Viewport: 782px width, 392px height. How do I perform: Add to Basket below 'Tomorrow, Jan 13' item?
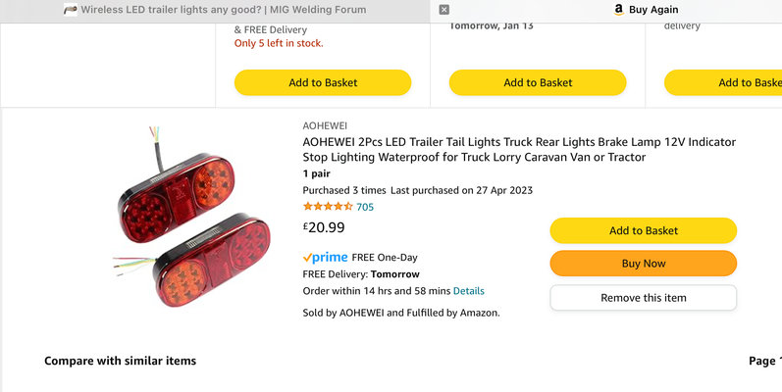point(538,82)
